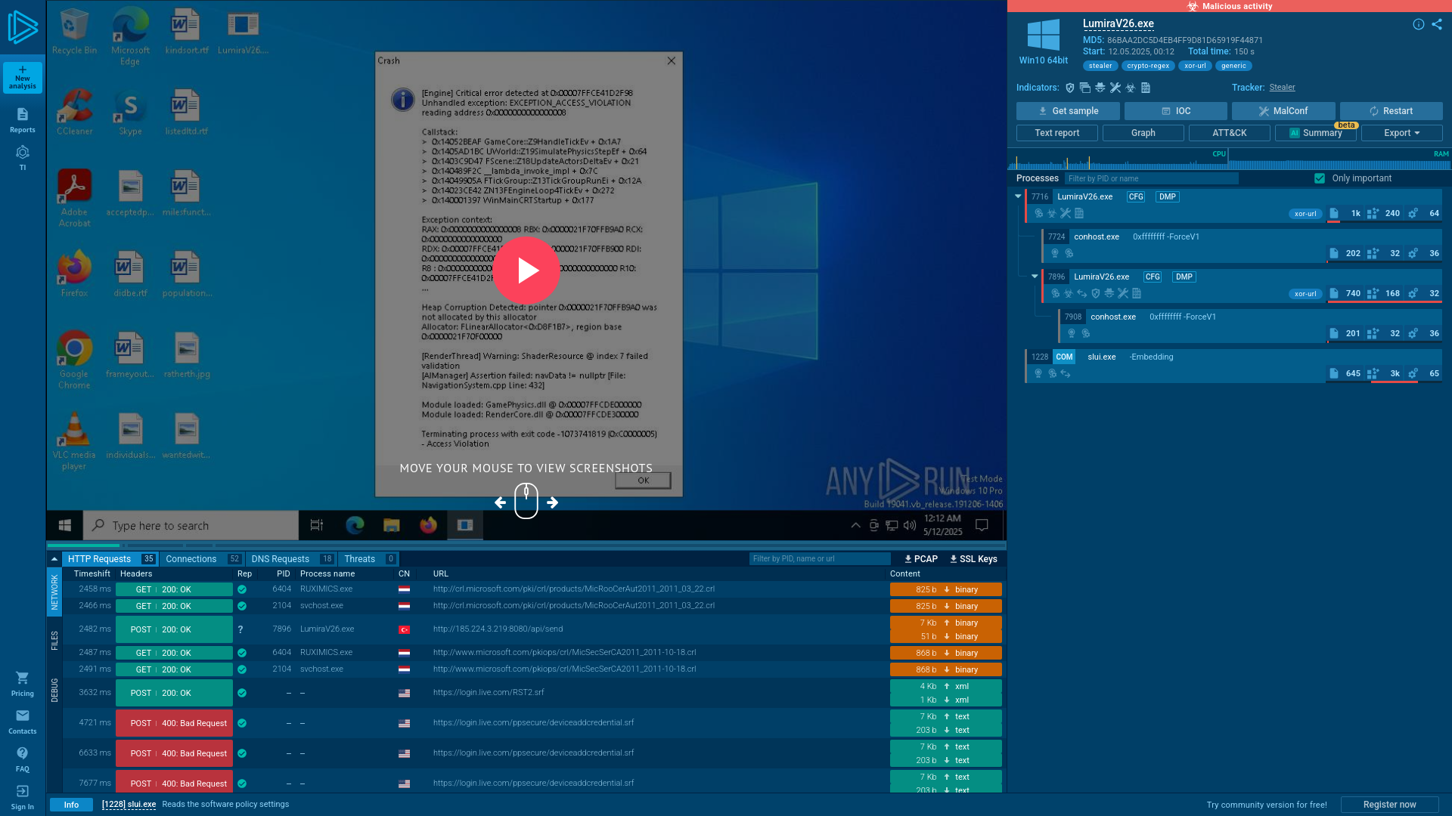This screenshot has width=1452, height=816.
Task: Collapse the process 7716 LumiraV26.exe tree
Action: pos(1018,196)
